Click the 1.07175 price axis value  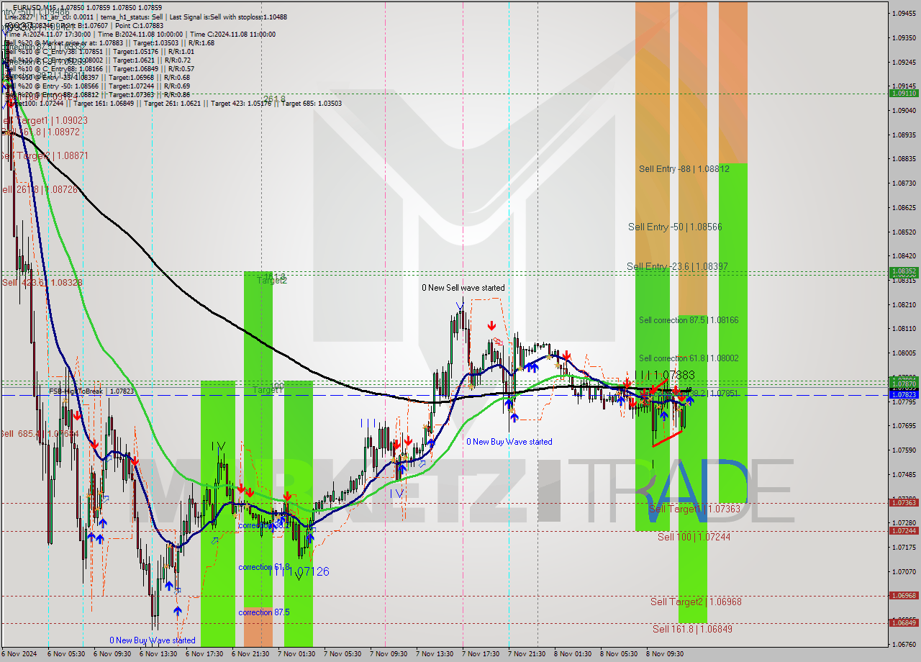tap(904, 548)
